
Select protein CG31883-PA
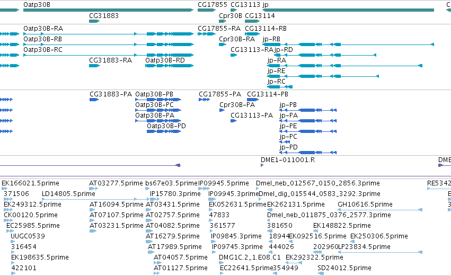[x=94, y=100]
